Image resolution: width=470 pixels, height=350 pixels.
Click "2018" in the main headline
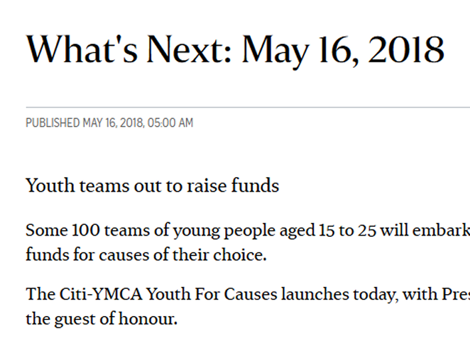click(407, 50)
